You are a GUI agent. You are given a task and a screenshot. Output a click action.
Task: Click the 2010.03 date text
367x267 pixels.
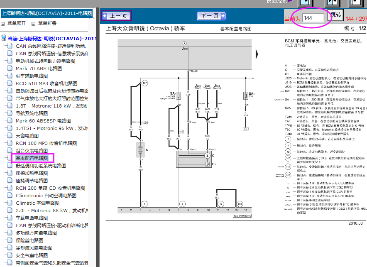point(355,223)
